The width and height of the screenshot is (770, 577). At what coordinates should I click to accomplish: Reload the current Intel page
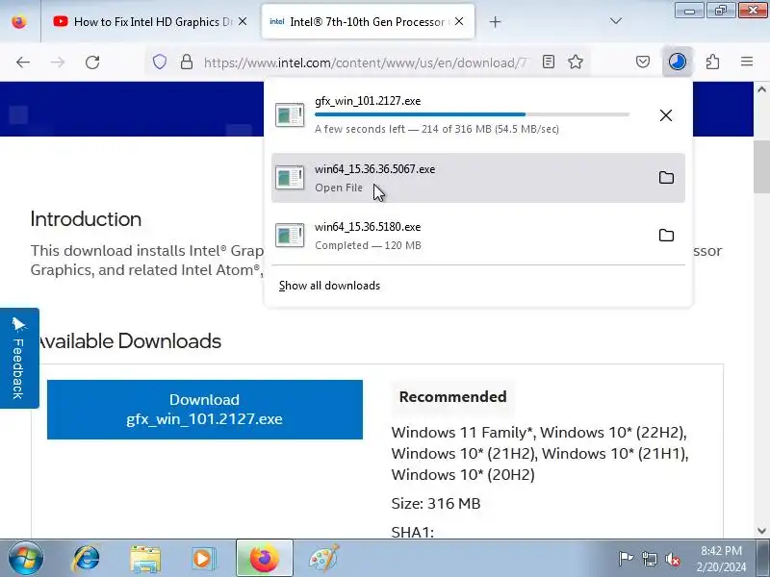click(x=92, y=63)
